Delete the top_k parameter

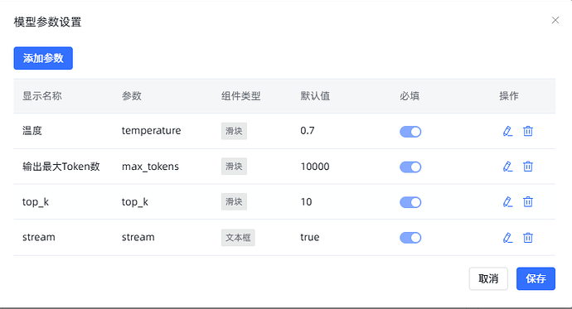point(528,202)
